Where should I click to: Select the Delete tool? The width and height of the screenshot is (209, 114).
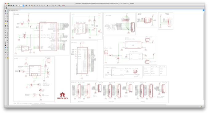click(6, 26)
